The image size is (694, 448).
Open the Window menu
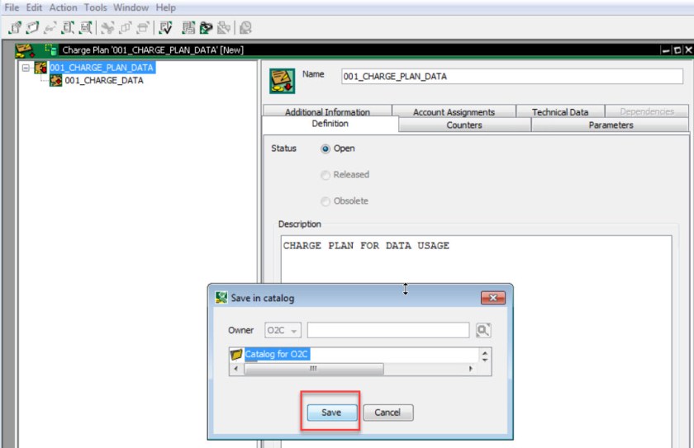pos(131,7)
